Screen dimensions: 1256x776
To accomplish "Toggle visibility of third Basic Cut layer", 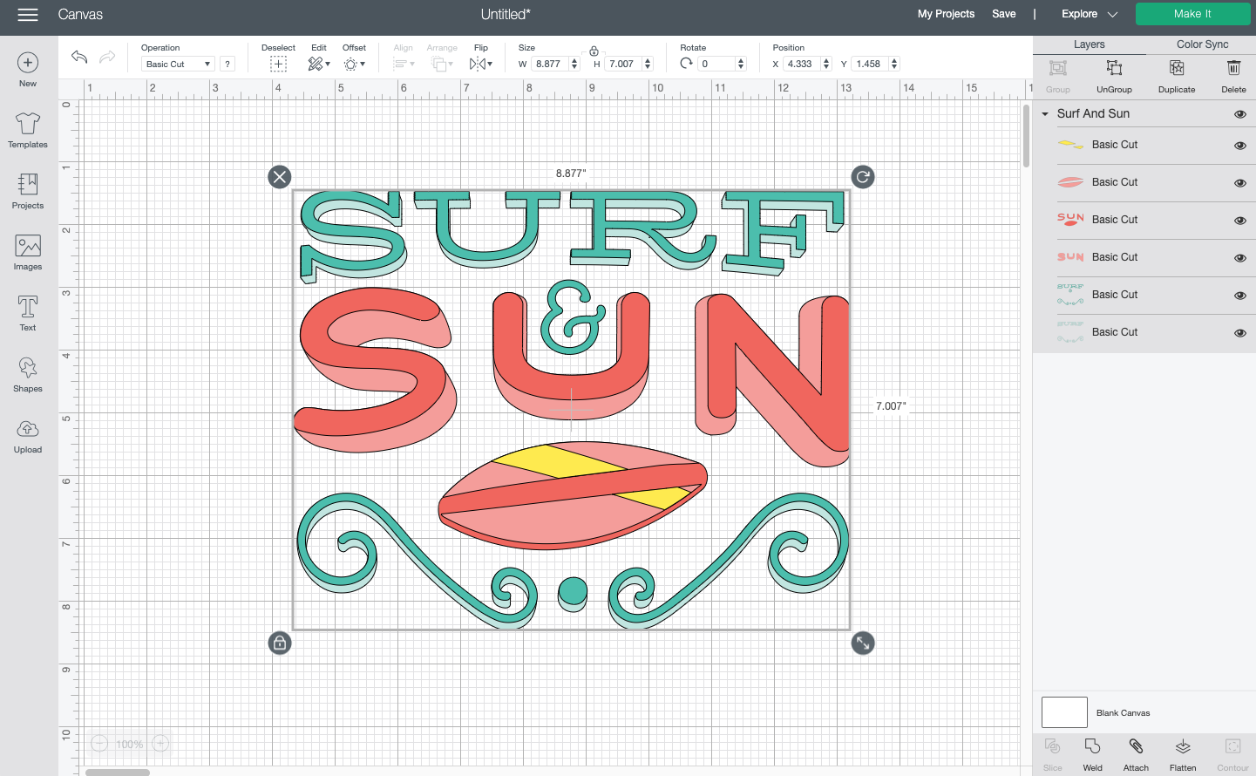I will pyautogui.click(x=1239, y=221).
